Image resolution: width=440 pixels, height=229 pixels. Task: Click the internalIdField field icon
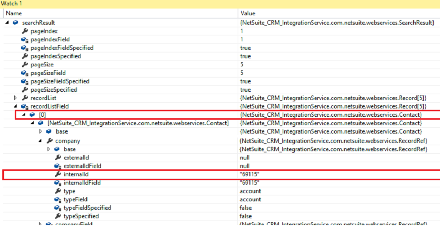click(58, 183)
